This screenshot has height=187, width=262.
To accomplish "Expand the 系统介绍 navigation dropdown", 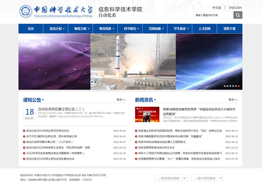I will (57, 29).
